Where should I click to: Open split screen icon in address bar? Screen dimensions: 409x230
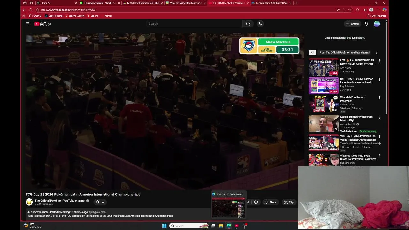coord(344,10)
